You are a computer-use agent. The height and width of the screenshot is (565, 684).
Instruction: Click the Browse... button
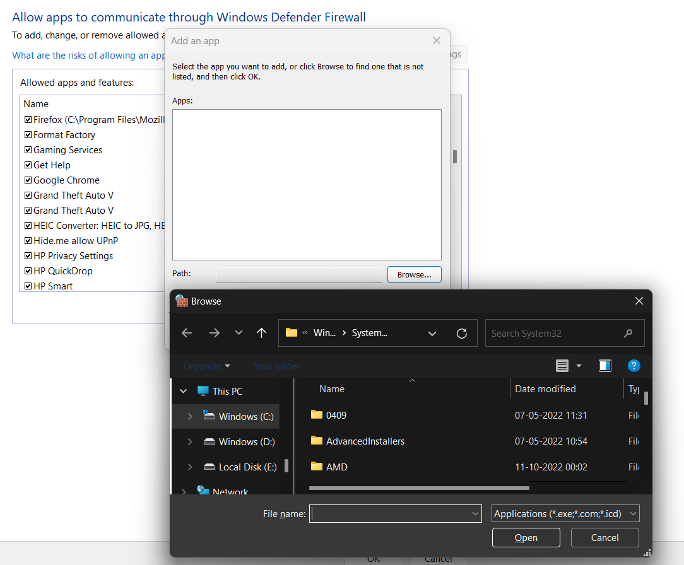pos(414,274)
